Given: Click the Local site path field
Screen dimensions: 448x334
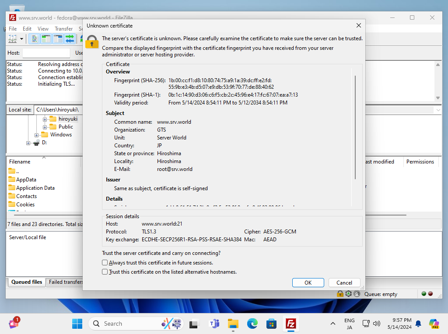Looking at the screenshot, I should click(58, 110).
